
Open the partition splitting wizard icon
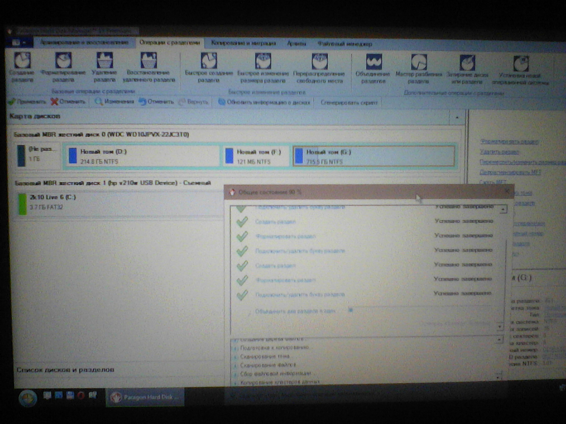point(419,62)
